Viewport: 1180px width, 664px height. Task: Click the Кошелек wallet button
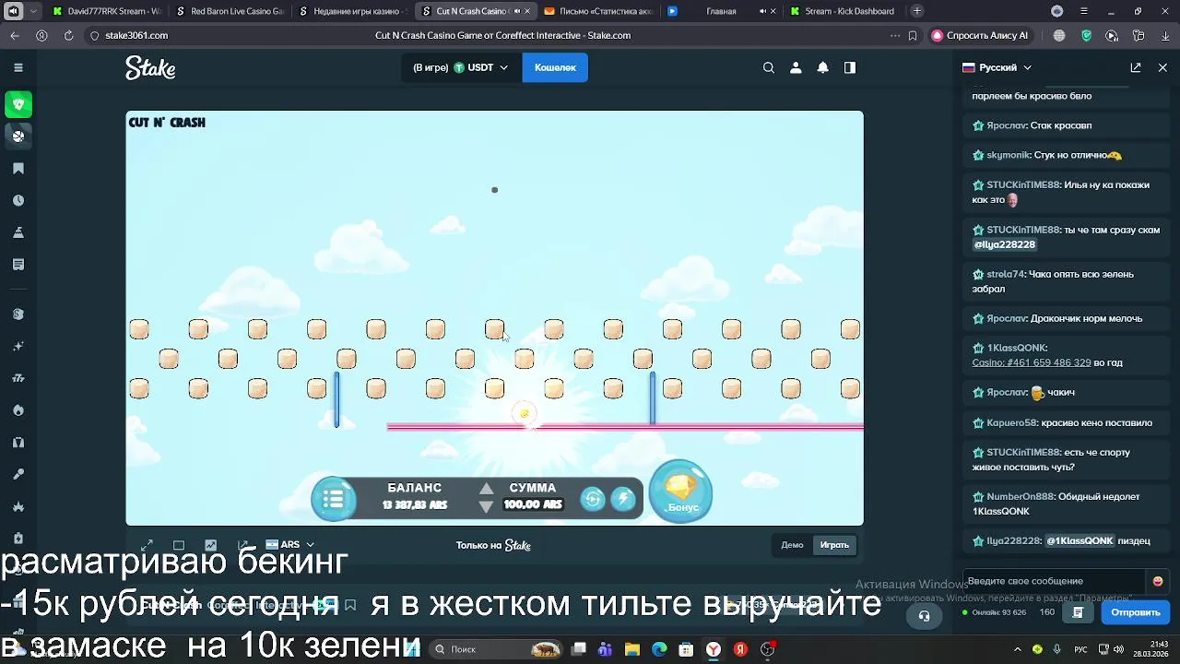click(555, 67)
